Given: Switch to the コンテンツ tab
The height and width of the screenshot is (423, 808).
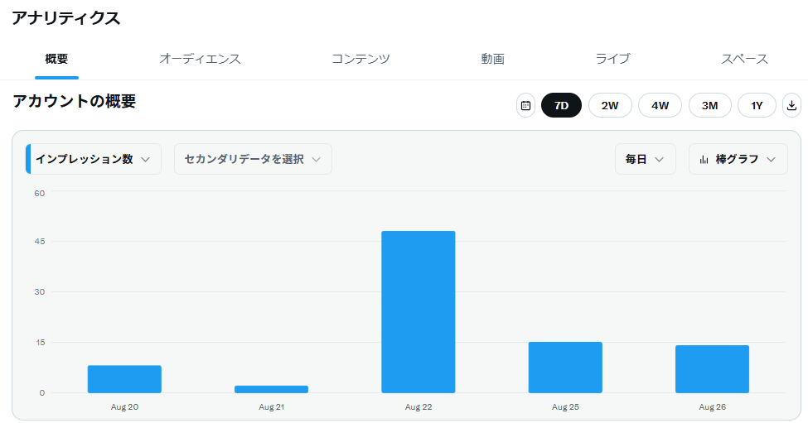Looking at the screenshot, I should tap(360, 59).
